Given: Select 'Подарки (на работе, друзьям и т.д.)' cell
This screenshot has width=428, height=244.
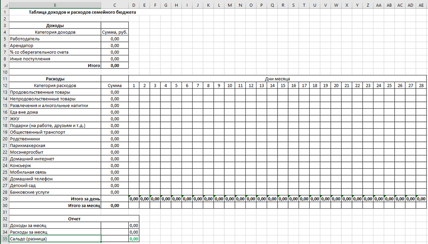Looking at the screenshot, I should 55,125.
